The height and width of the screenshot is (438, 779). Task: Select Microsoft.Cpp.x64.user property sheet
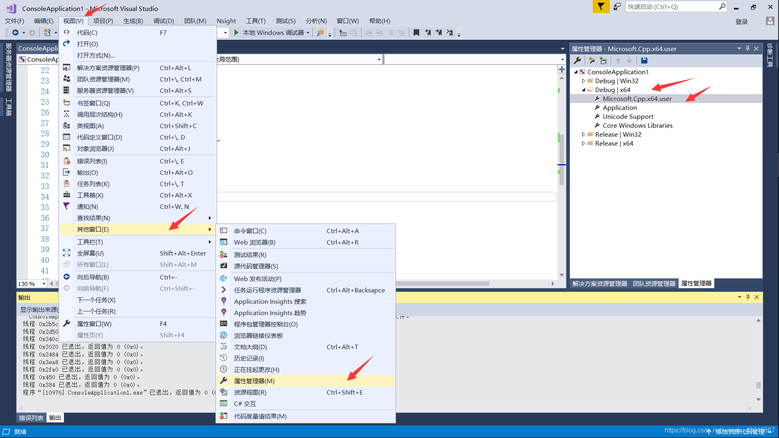(x=637, y=99)
